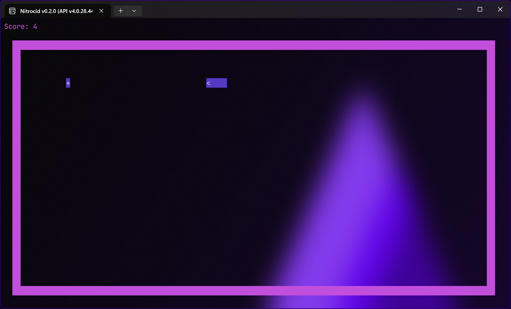511x309 pixels.
Task: Click the score value 4
Action: pyautogui.click(x=35, y=27)
